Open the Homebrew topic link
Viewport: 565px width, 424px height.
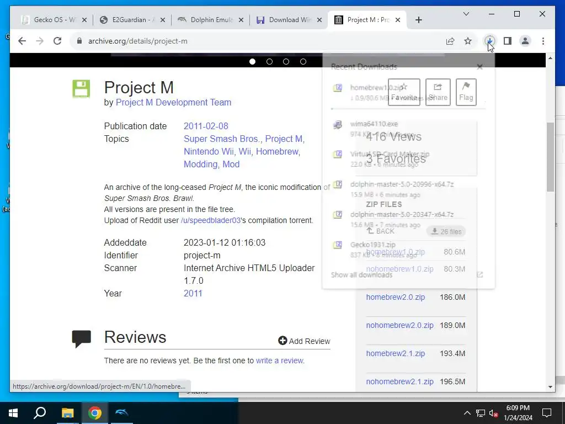[278, 151]
